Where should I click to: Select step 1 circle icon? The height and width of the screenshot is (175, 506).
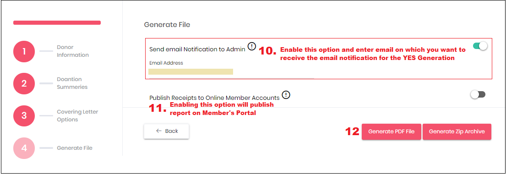coord(24,51)
